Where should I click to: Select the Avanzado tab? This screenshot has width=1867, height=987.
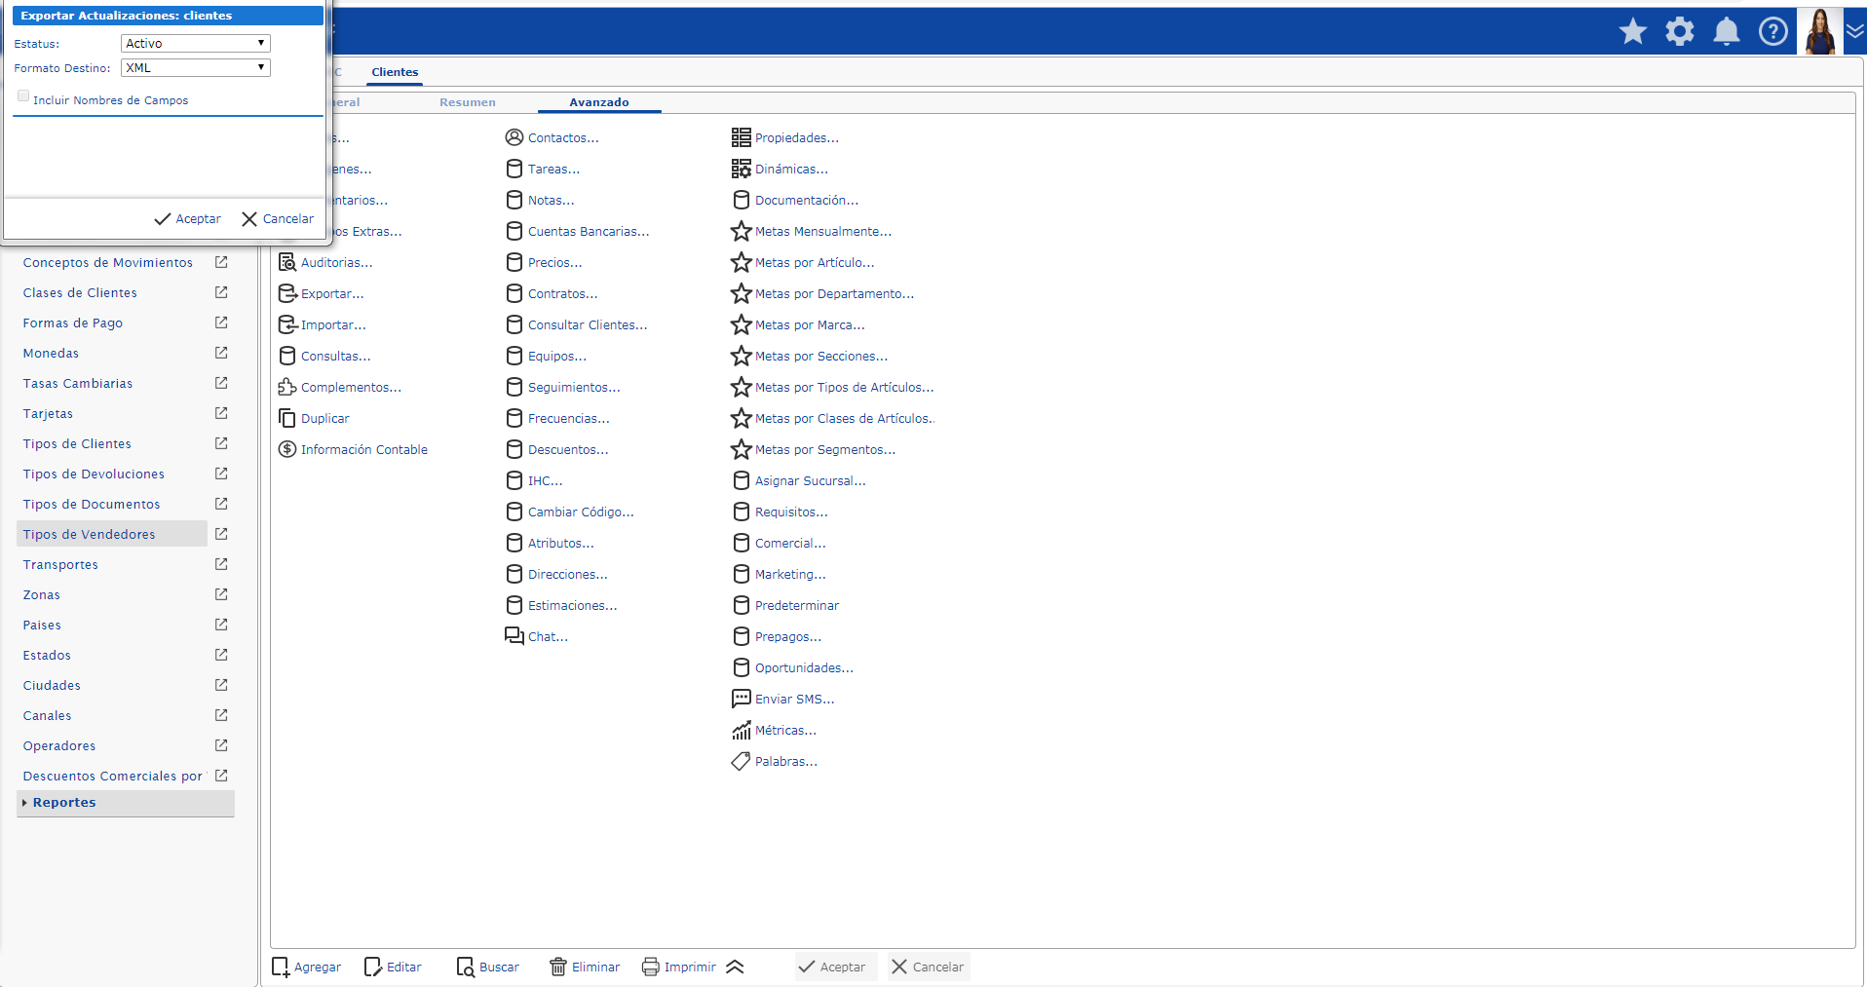pyautogui.click(x=599, y=102)
